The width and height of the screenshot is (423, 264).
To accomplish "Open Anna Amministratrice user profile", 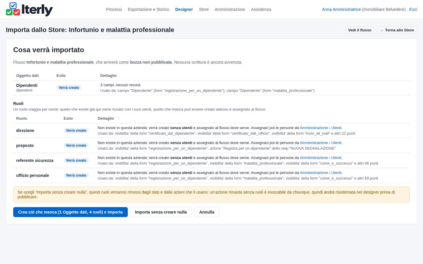I will click(341, 9).
